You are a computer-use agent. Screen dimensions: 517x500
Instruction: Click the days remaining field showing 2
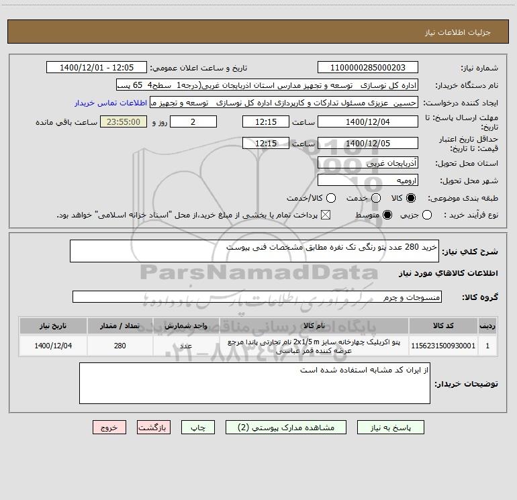(193, 121)
